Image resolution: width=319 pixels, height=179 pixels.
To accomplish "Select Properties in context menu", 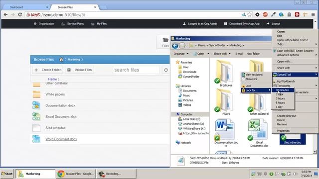I will (x=283, y=131).
